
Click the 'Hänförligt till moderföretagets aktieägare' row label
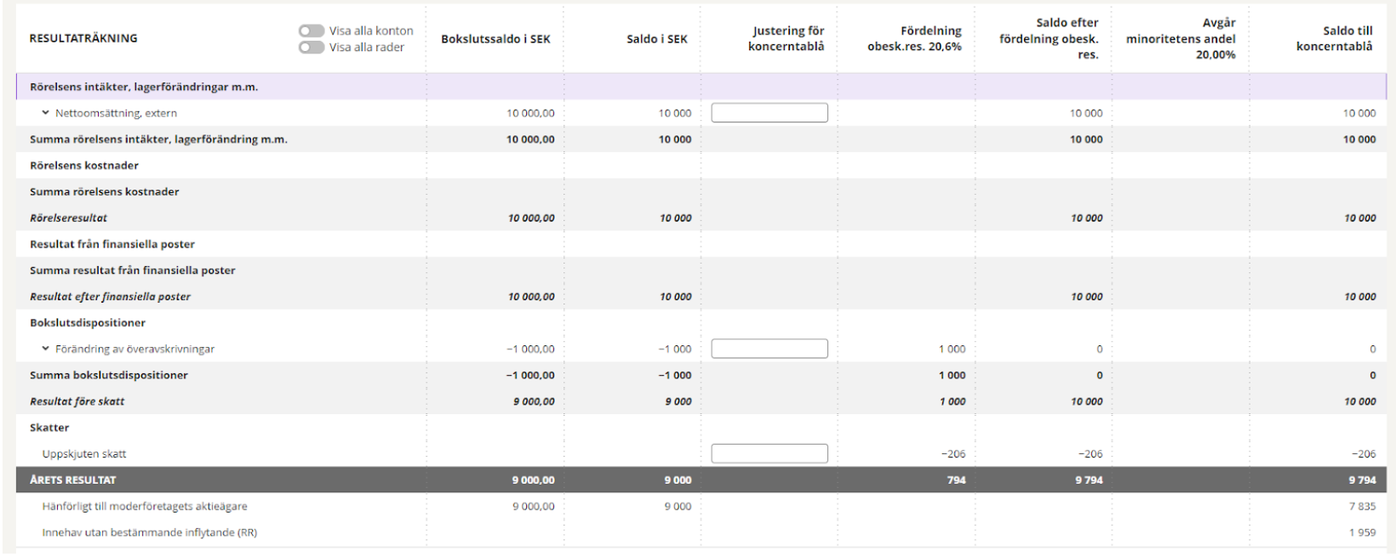coord(145,507)
